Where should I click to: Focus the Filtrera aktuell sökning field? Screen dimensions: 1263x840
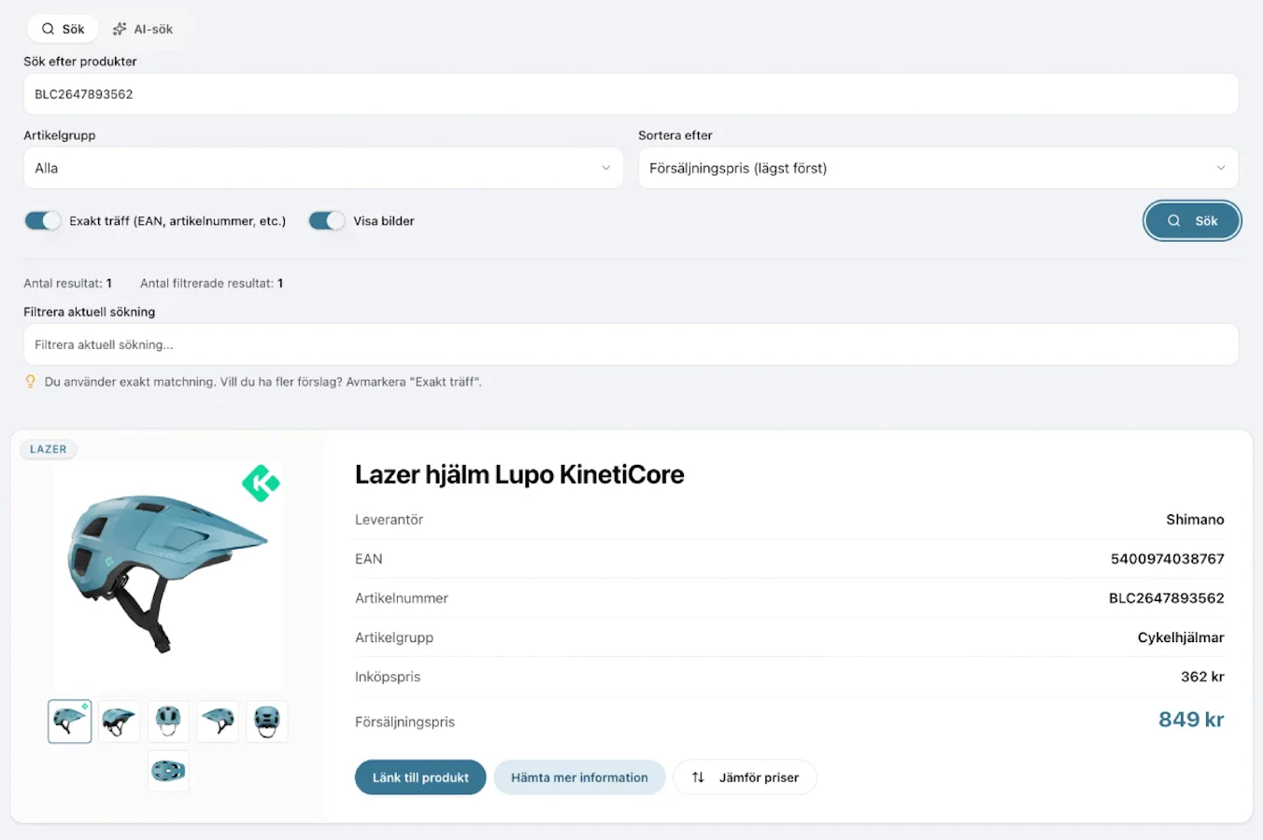(x=631, y=344)
